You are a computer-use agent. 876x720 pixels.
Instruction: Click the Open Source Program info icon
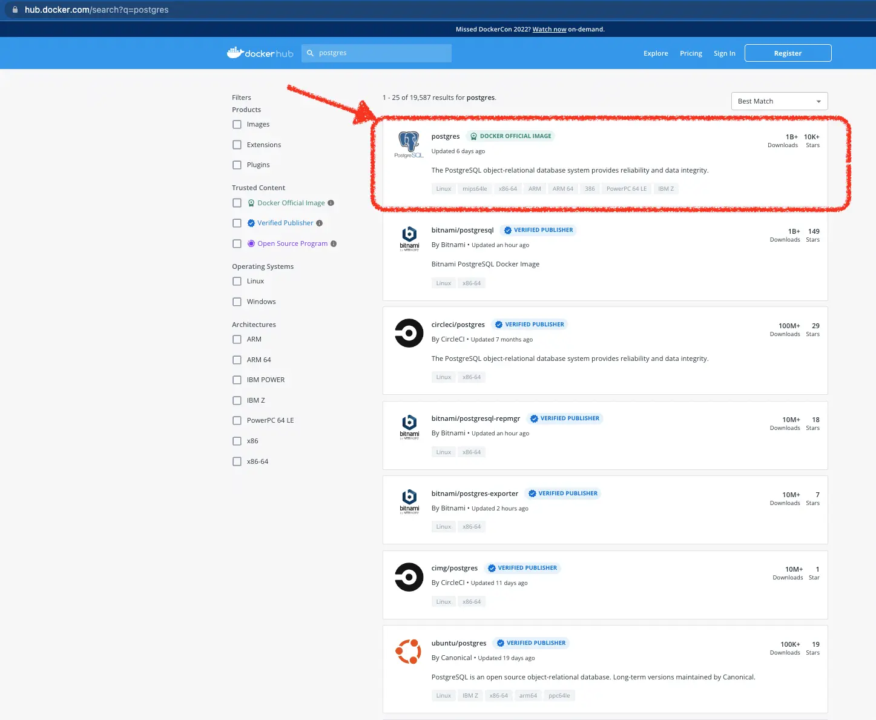click(x=334, y=244)
